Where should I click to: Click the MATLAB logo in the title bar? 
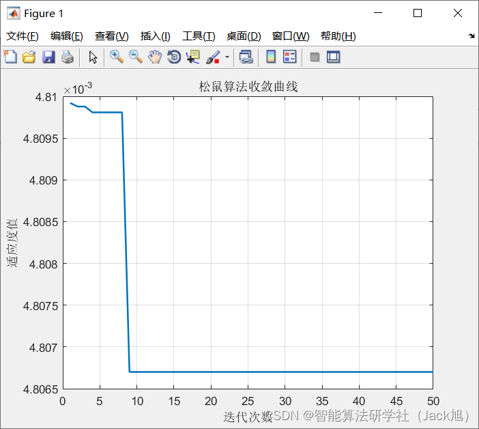coord(14,13)
